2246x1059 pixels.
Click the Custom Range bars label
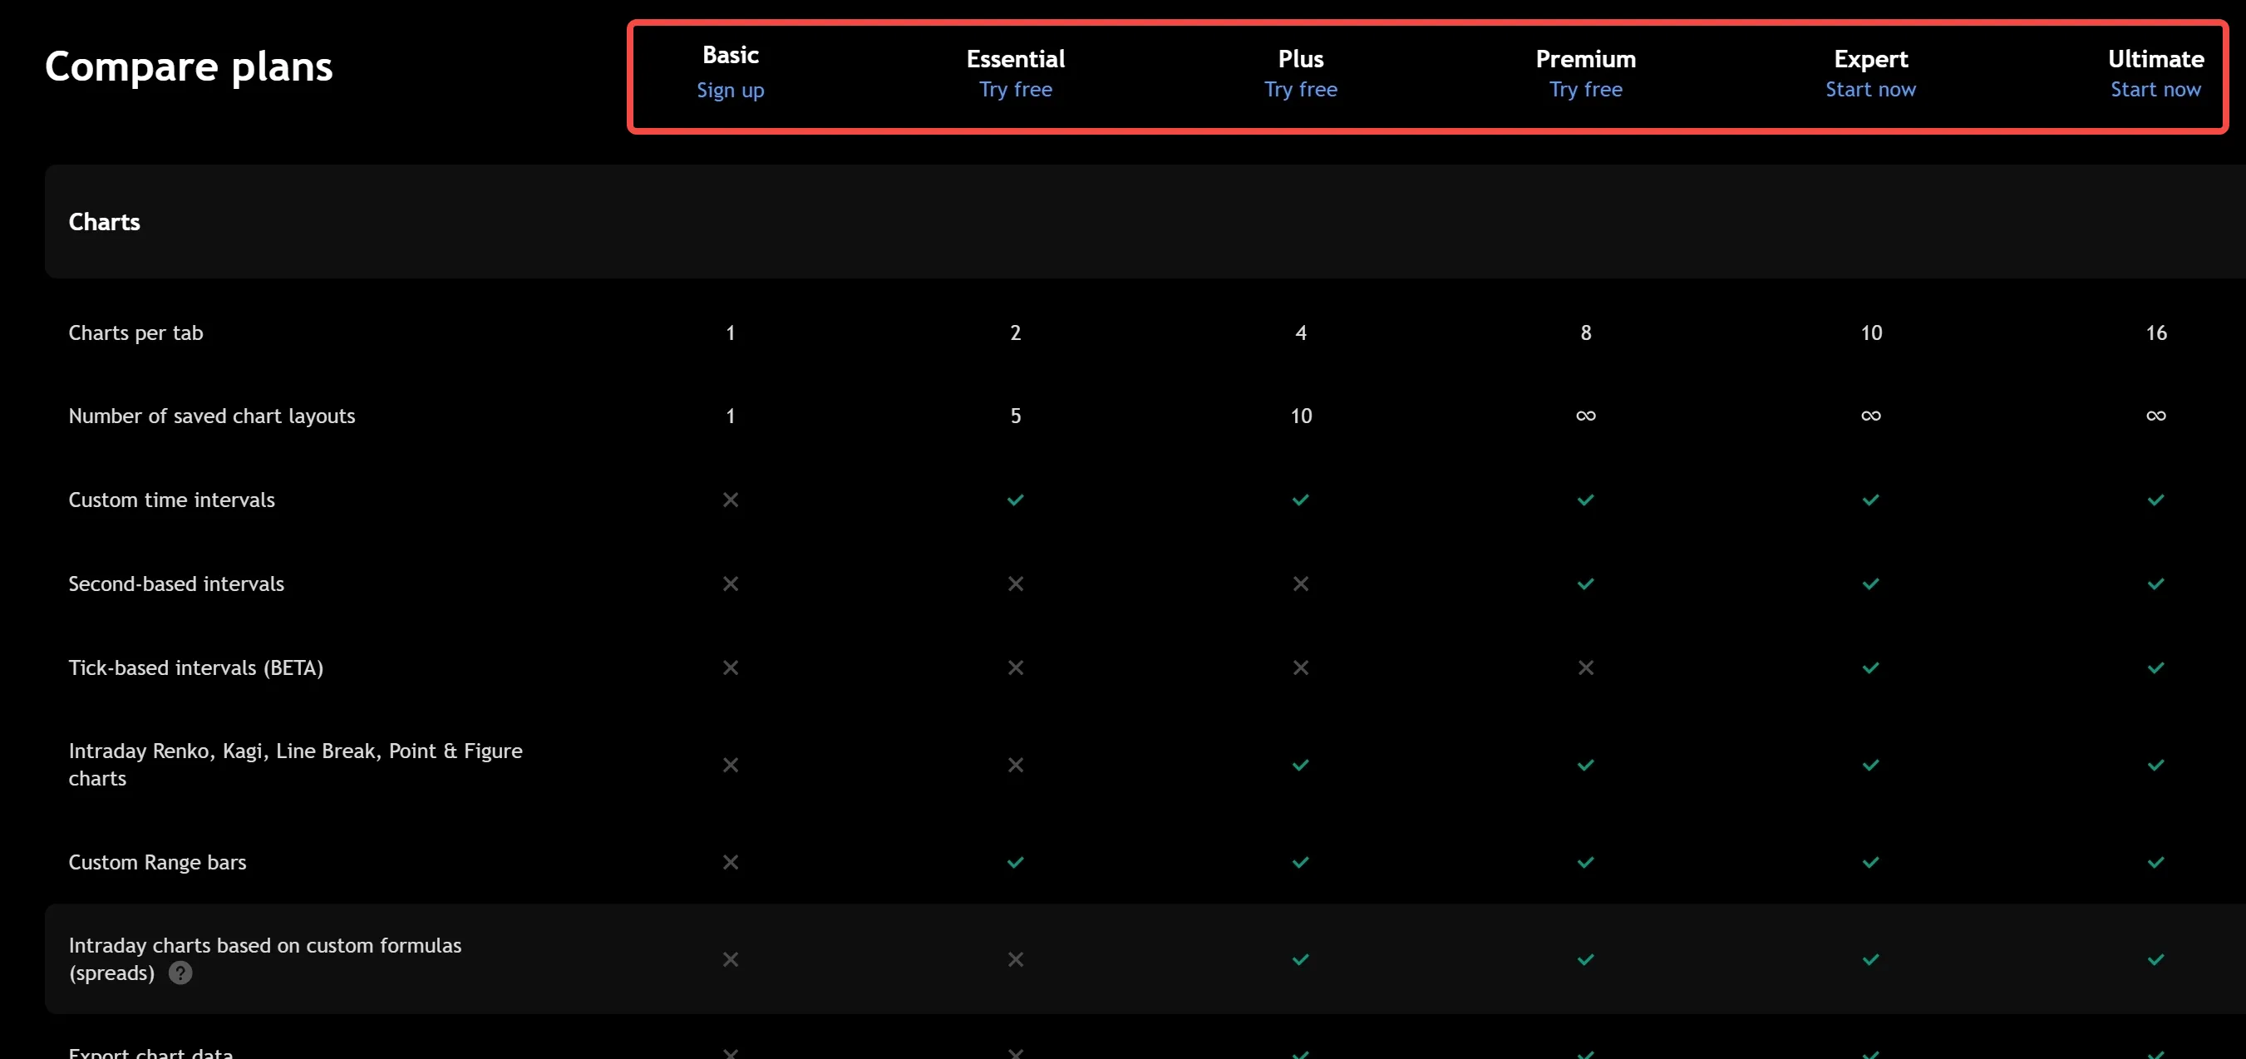point(157,862)
